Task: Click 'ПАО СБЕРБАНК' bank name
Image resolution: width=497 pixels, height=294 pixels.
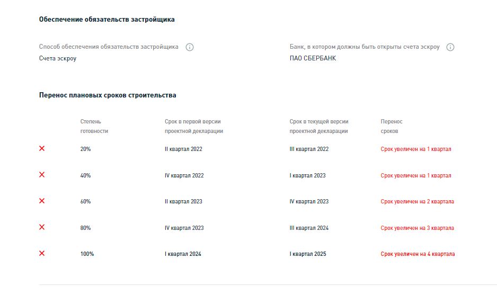Action: (x=313, y=58)
